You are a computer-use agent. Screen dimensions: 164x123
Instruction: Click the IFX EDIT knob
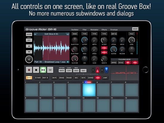point(104,40)
